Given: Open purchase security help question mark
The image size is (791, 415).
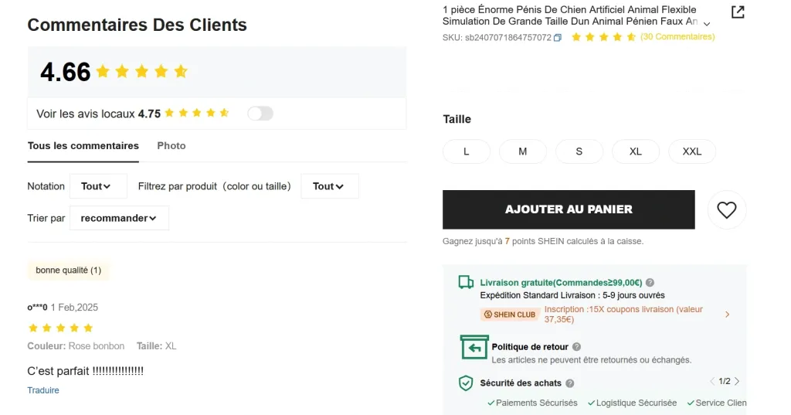Looking at the screenshot, I should pyautogui.click(x=569, y=383).
